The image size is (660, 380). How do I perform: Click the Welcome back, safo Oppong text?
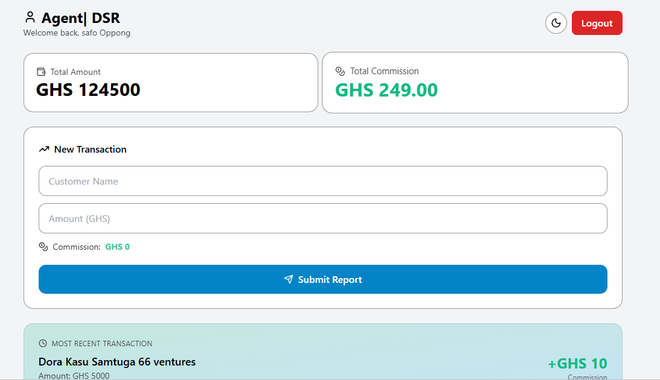[x=77, y=33]
